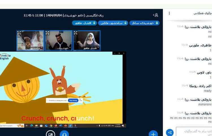Click the blue plus button
Viewport: 212px width, 136px height.
pyautogui.click(x=153, y=133)
